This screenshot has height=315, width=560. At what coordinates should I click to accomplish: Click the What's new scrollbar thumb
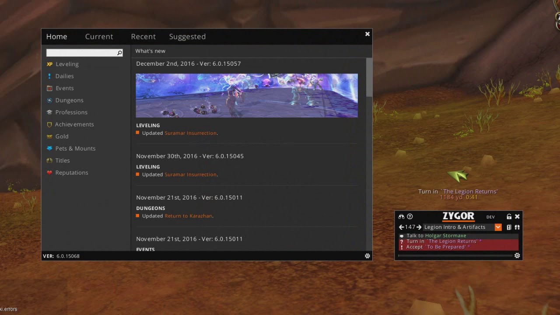(369, 77)
